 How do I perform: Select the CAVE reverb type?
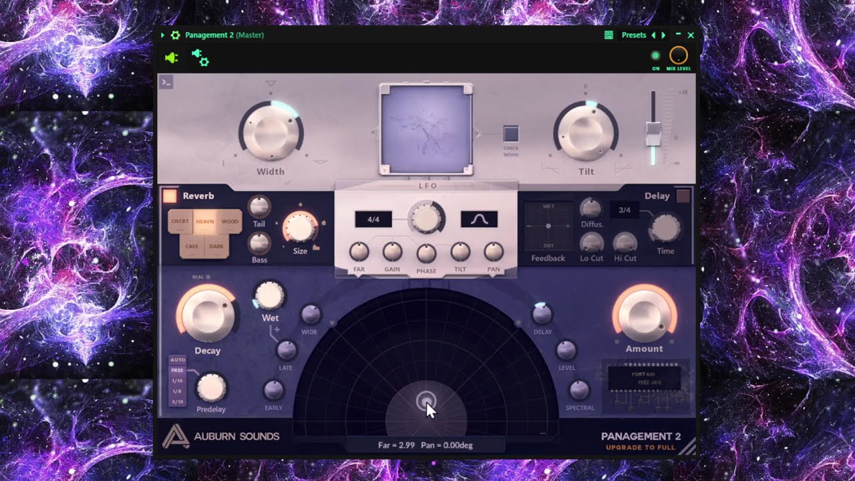[192, 247]
